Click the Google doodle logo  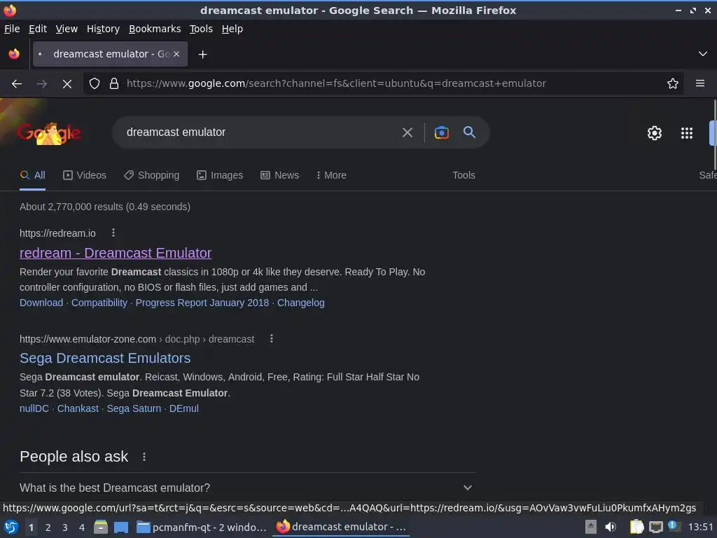pos(49,133)
